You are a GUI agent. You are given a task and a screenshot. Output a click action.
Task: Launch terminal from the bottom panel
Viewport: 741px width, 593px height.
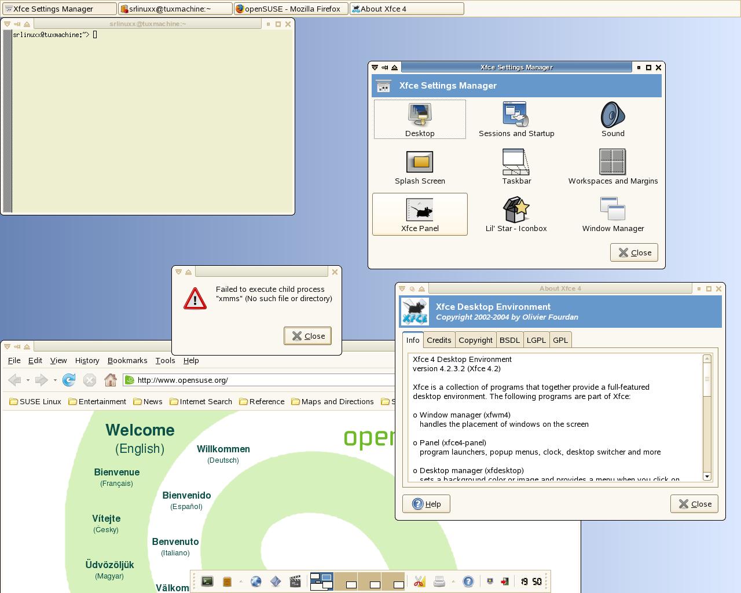[x=207, y=581]
